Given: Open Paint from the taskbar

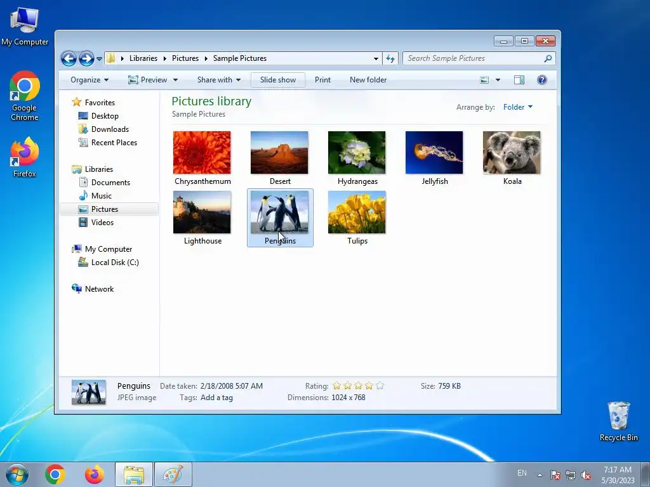Looking at the screenshot, I should click(173, 474).
